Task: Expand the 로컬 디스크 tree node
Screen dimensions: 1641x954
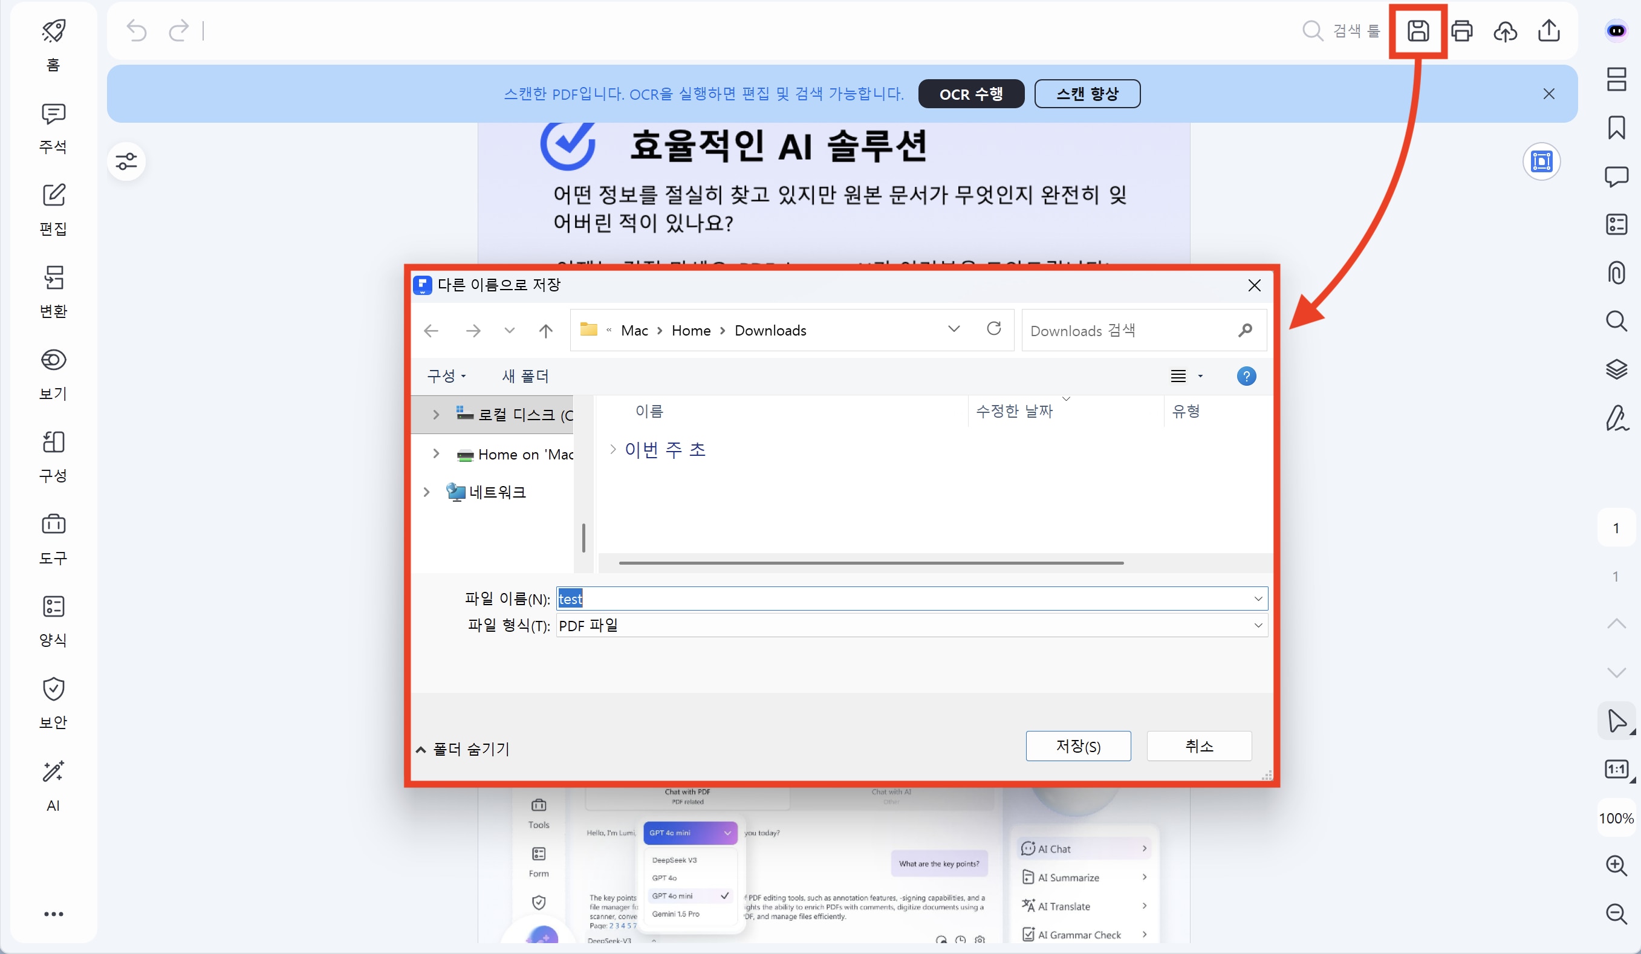Action: (436, 414)
